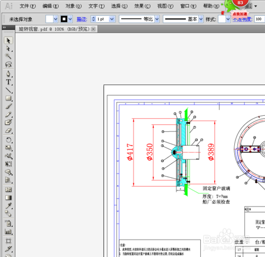This screenshot has width=265, height=257.
Task: Open the 基本 brush definition dropdown
Action: [x=201, y=19]
